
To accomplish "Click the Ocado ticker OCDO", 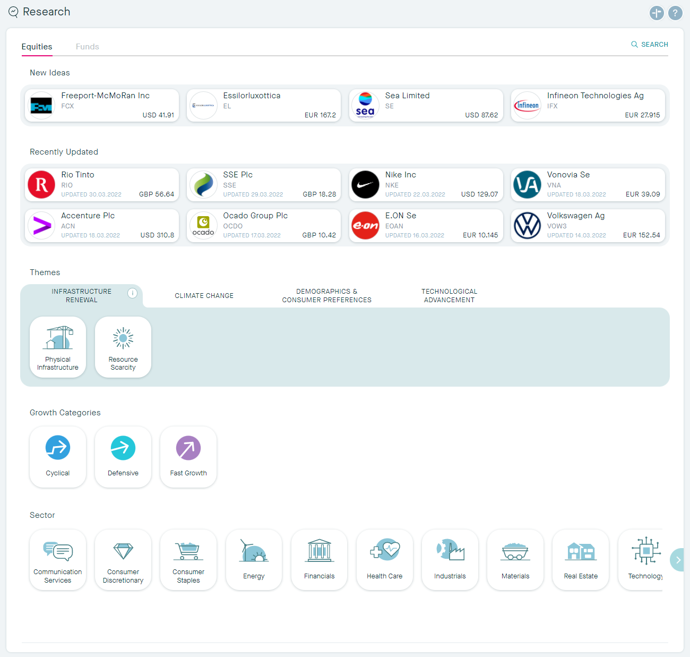I will pyautogui.click(x=233, y=226).
